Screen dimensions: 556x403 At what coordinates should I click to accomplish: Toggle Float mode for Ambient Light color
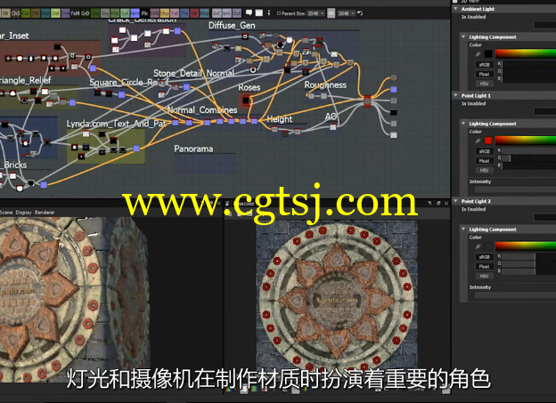(x=485, y=75)
